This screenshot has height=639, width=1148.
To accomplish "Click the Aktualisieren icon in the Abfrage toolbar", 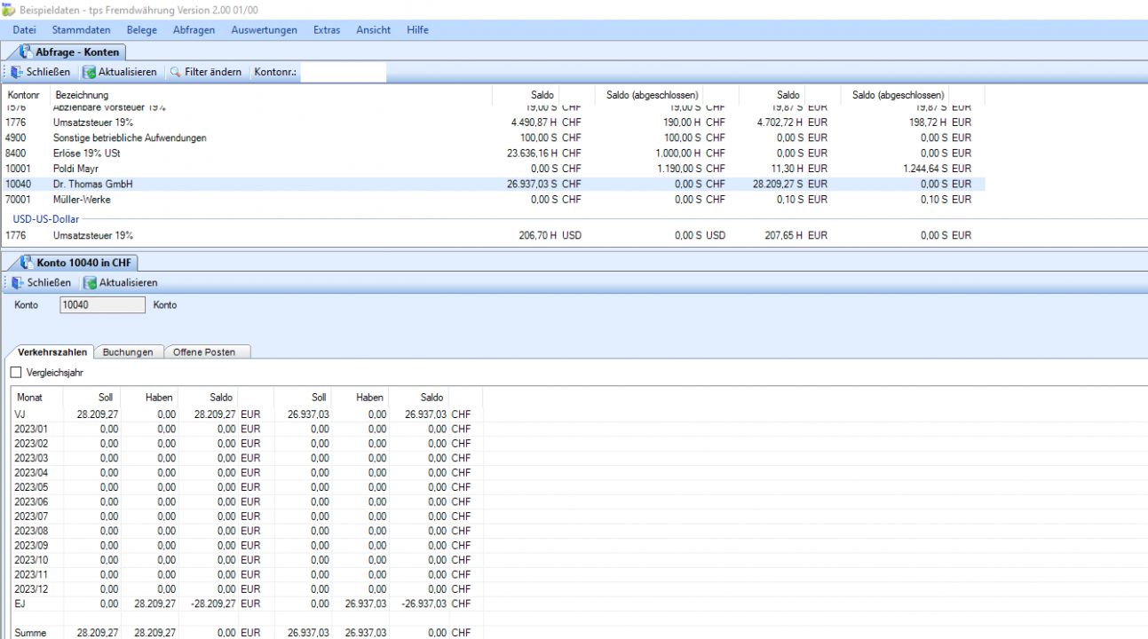I will [x=89, y=72].
